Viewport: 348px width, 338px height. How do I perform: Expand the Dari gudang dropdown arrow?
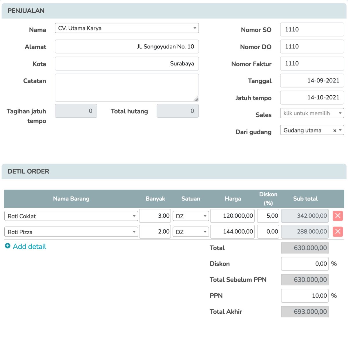340,130
